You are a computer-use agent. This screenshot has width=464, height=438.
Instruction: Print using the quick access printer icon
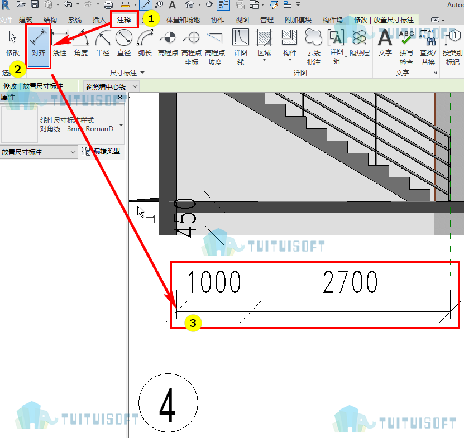[108, 4]
